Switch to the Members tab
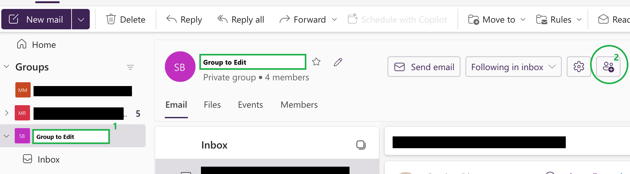The height and width of the screenshot is (174, 630). point(299,105)
